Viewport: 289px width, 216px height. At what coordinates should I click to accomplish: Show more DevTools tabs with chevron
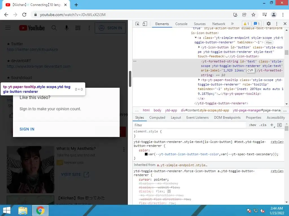(232, 24)
